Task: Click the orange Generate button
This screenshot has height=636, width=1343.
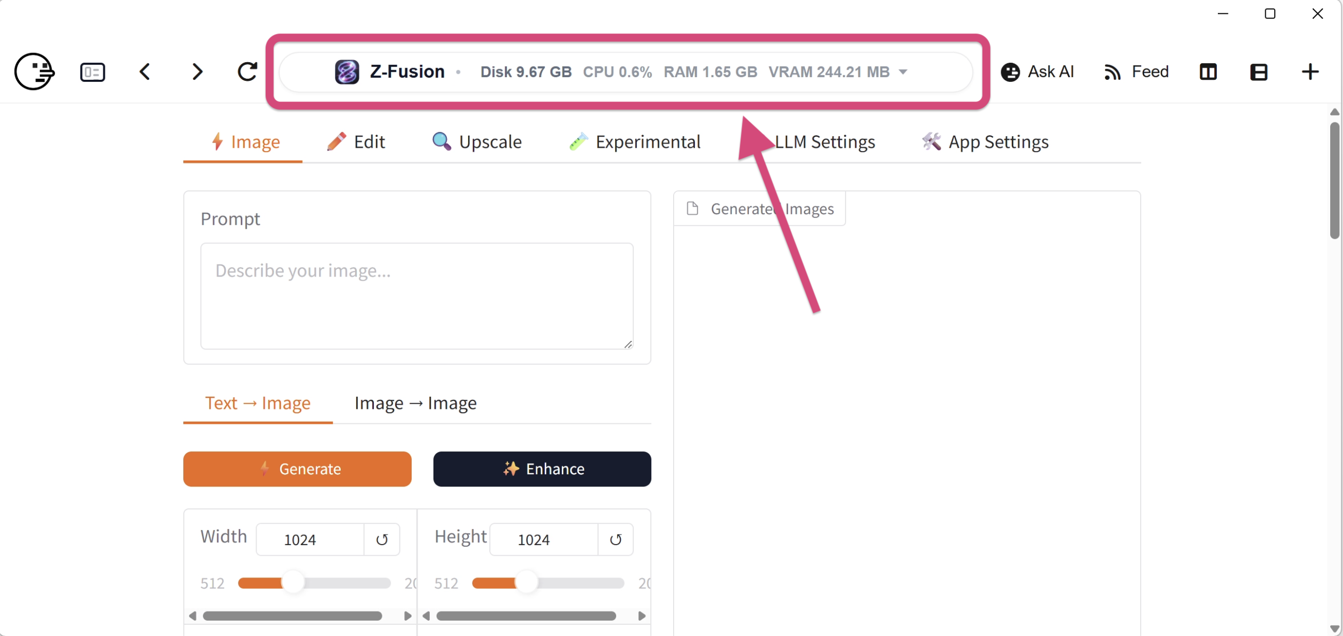Action: tap(297, 469)
